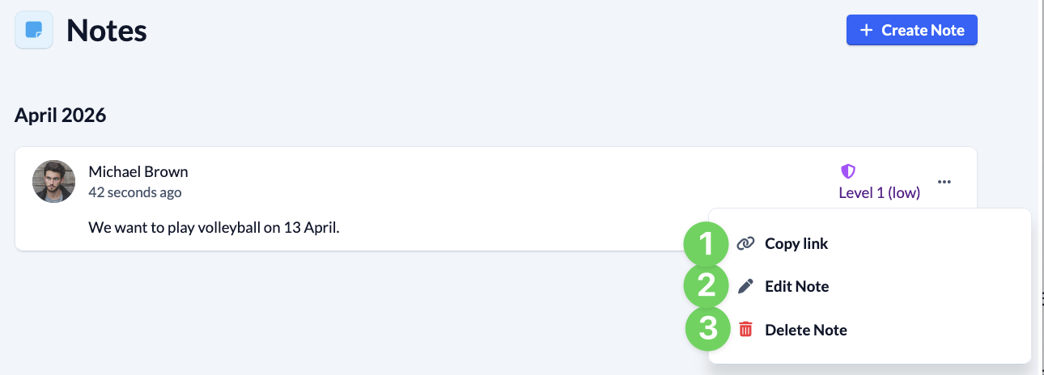Click the chain link icon

pyautogui.click(x=745, y=243)
